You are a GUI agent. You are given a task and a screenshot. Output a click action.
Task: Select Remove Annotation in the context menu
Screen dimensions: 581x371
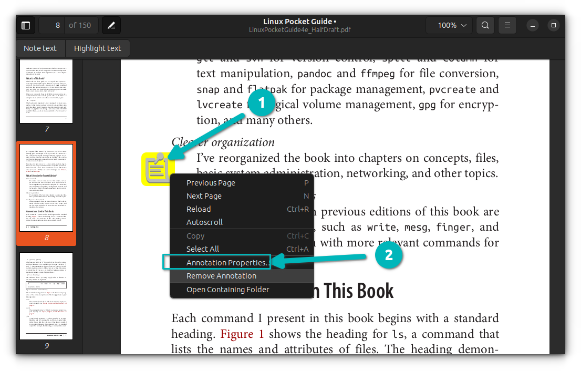click(x=221, y=275)
